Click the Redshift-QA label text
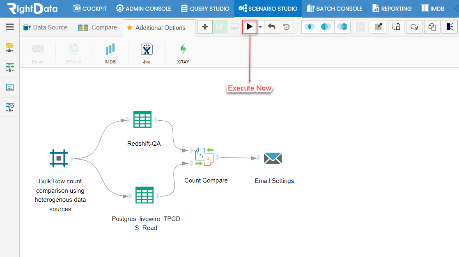The height and width of the screenshot is (257, 459). pos(144,144)
